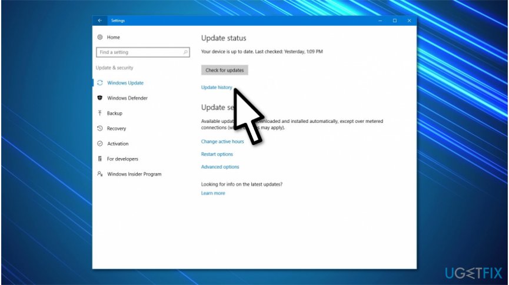Click the Activation checkmark circle icon

(100, 143)
